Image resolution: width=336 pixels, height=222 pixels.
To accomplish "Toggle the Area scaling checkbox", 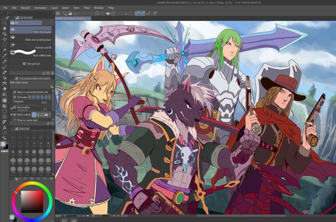I will [x=14, y=107].
